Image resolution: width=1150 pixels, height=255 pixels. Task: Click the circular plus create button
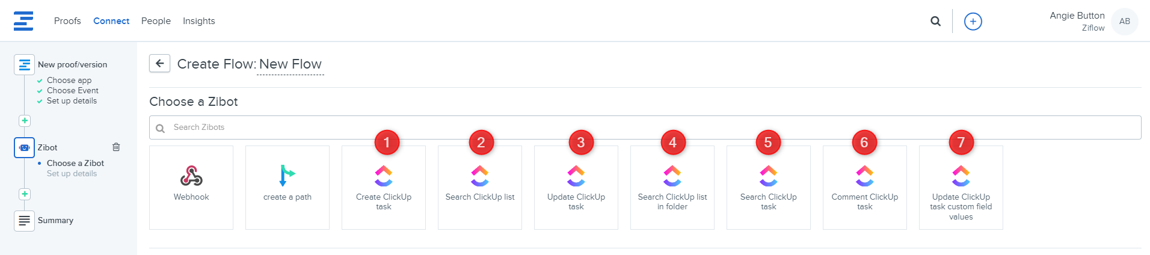(973, 22)
